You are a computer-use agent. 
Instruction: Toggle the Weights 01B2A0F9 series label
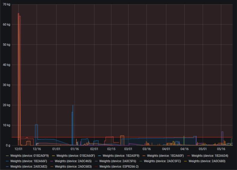coord(30,156)
